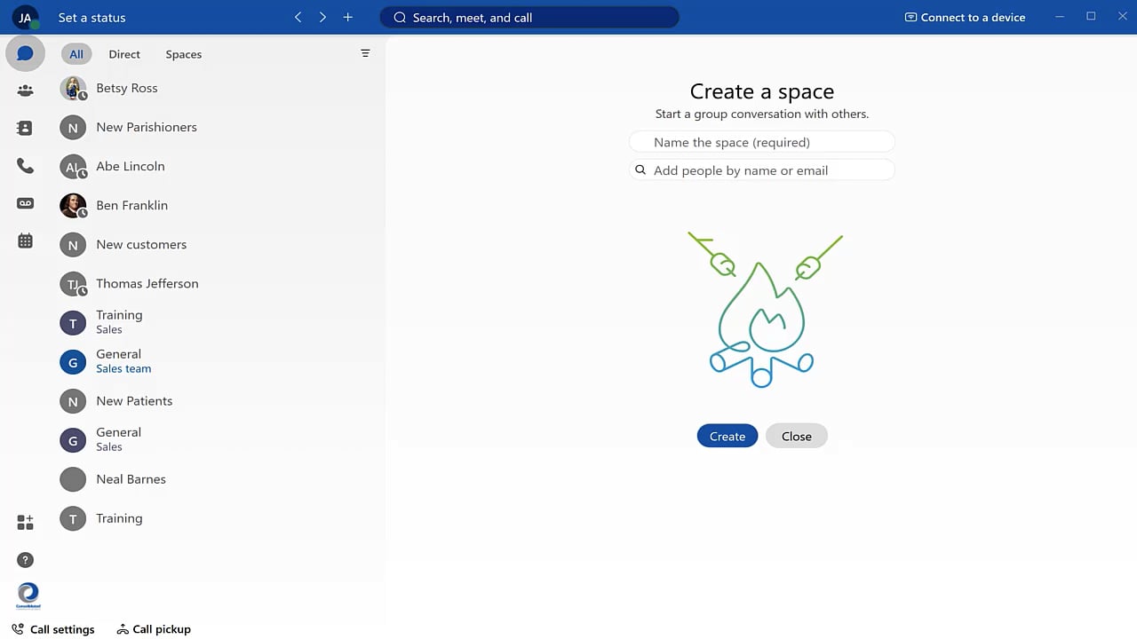Go forward with the right arrow
Viewport: 1137px width, 639px height.
pyautogui.click(x=322, y=17)
